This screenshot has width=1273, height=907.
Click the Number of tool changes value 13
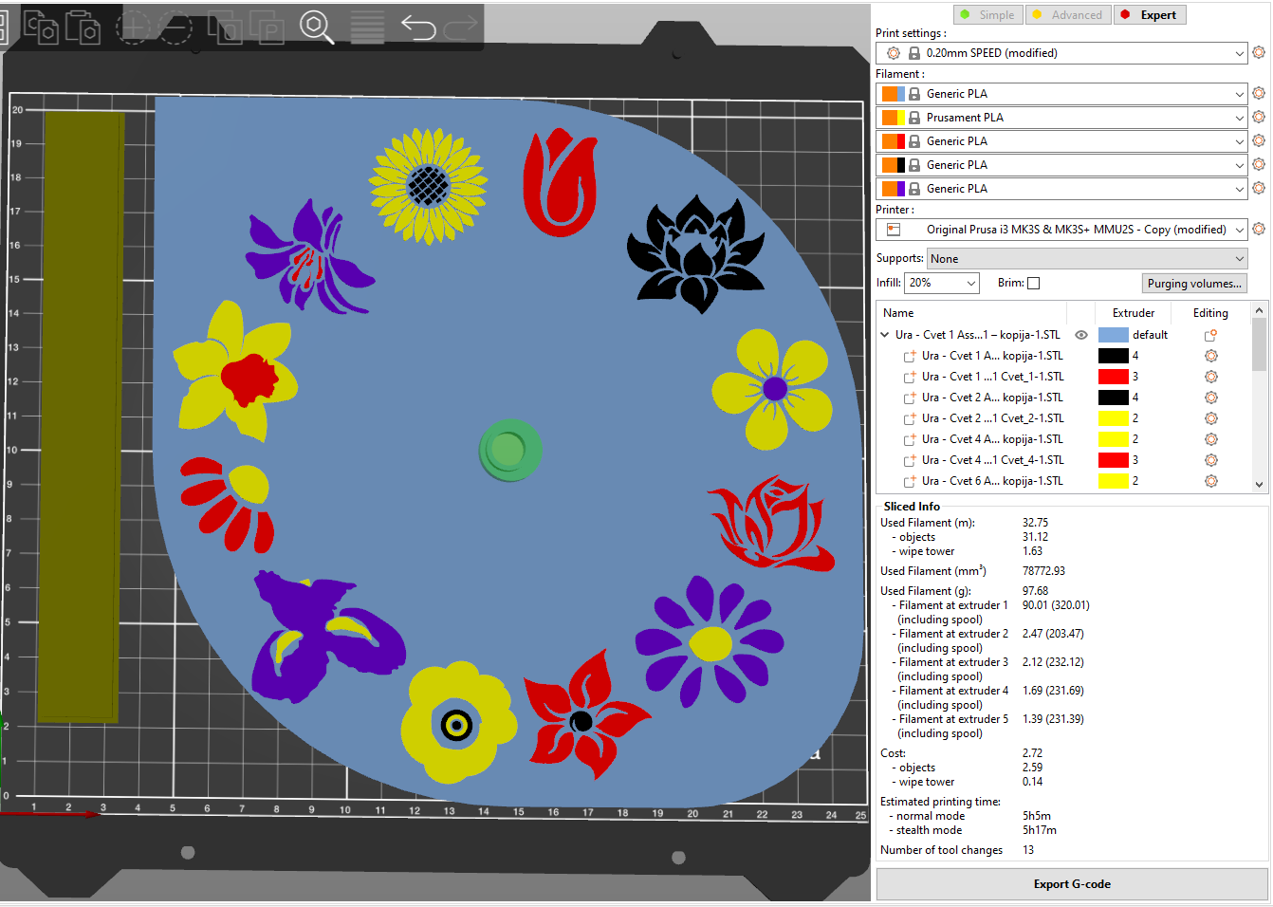click(1028, 850)
